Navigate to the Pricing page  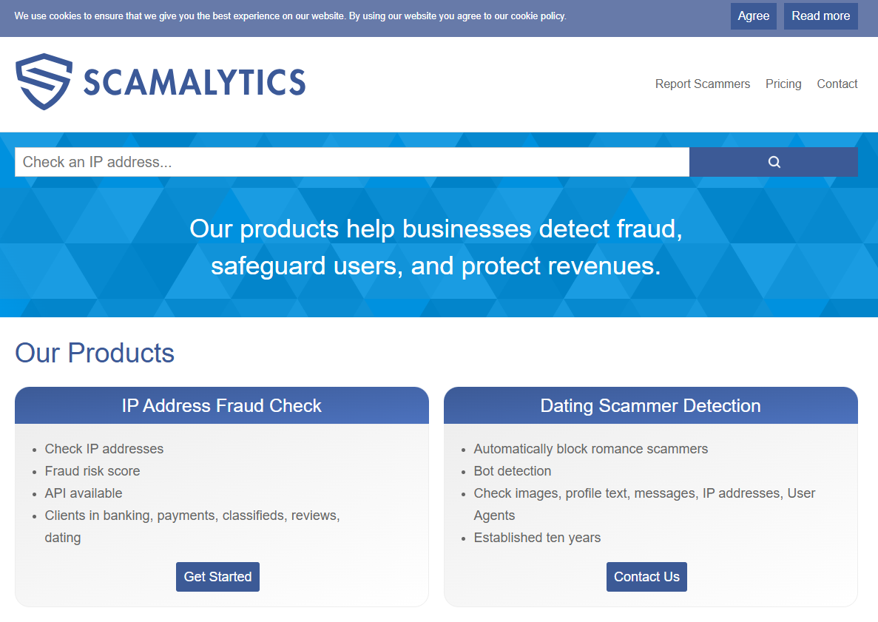point(783,84)
